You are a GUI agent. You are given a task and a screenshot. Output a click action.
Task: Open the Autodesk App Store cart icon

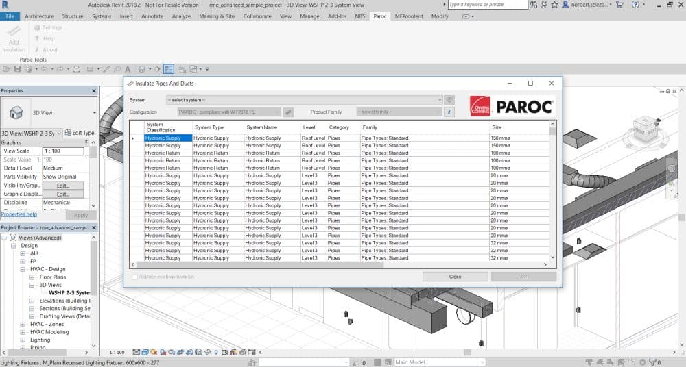619,5
